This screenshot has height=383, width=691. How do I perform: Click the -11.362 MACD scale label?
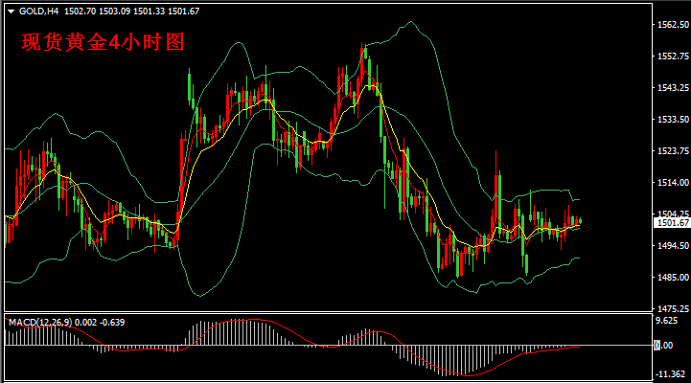670,374
